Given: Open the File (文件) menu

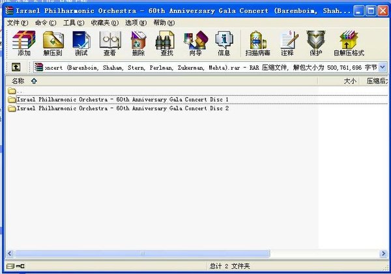Looking at the screenshot, I should (18, 23).
